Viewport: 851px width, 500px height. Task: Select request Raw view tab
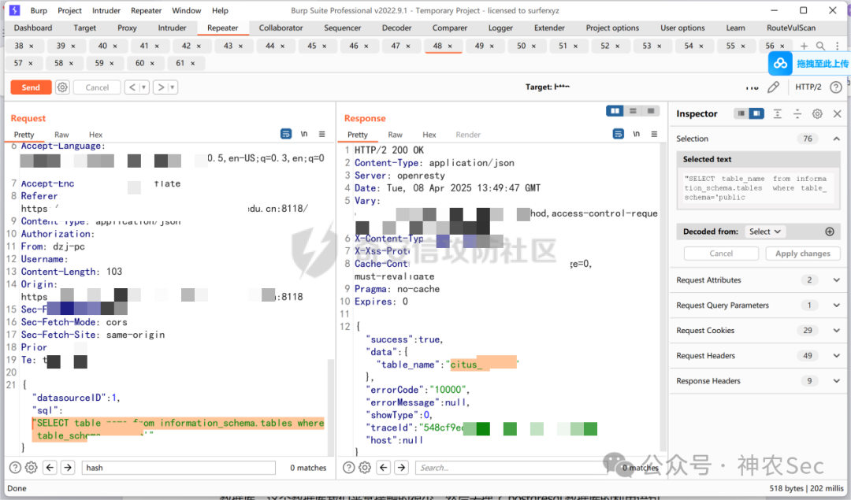(61, 135)
